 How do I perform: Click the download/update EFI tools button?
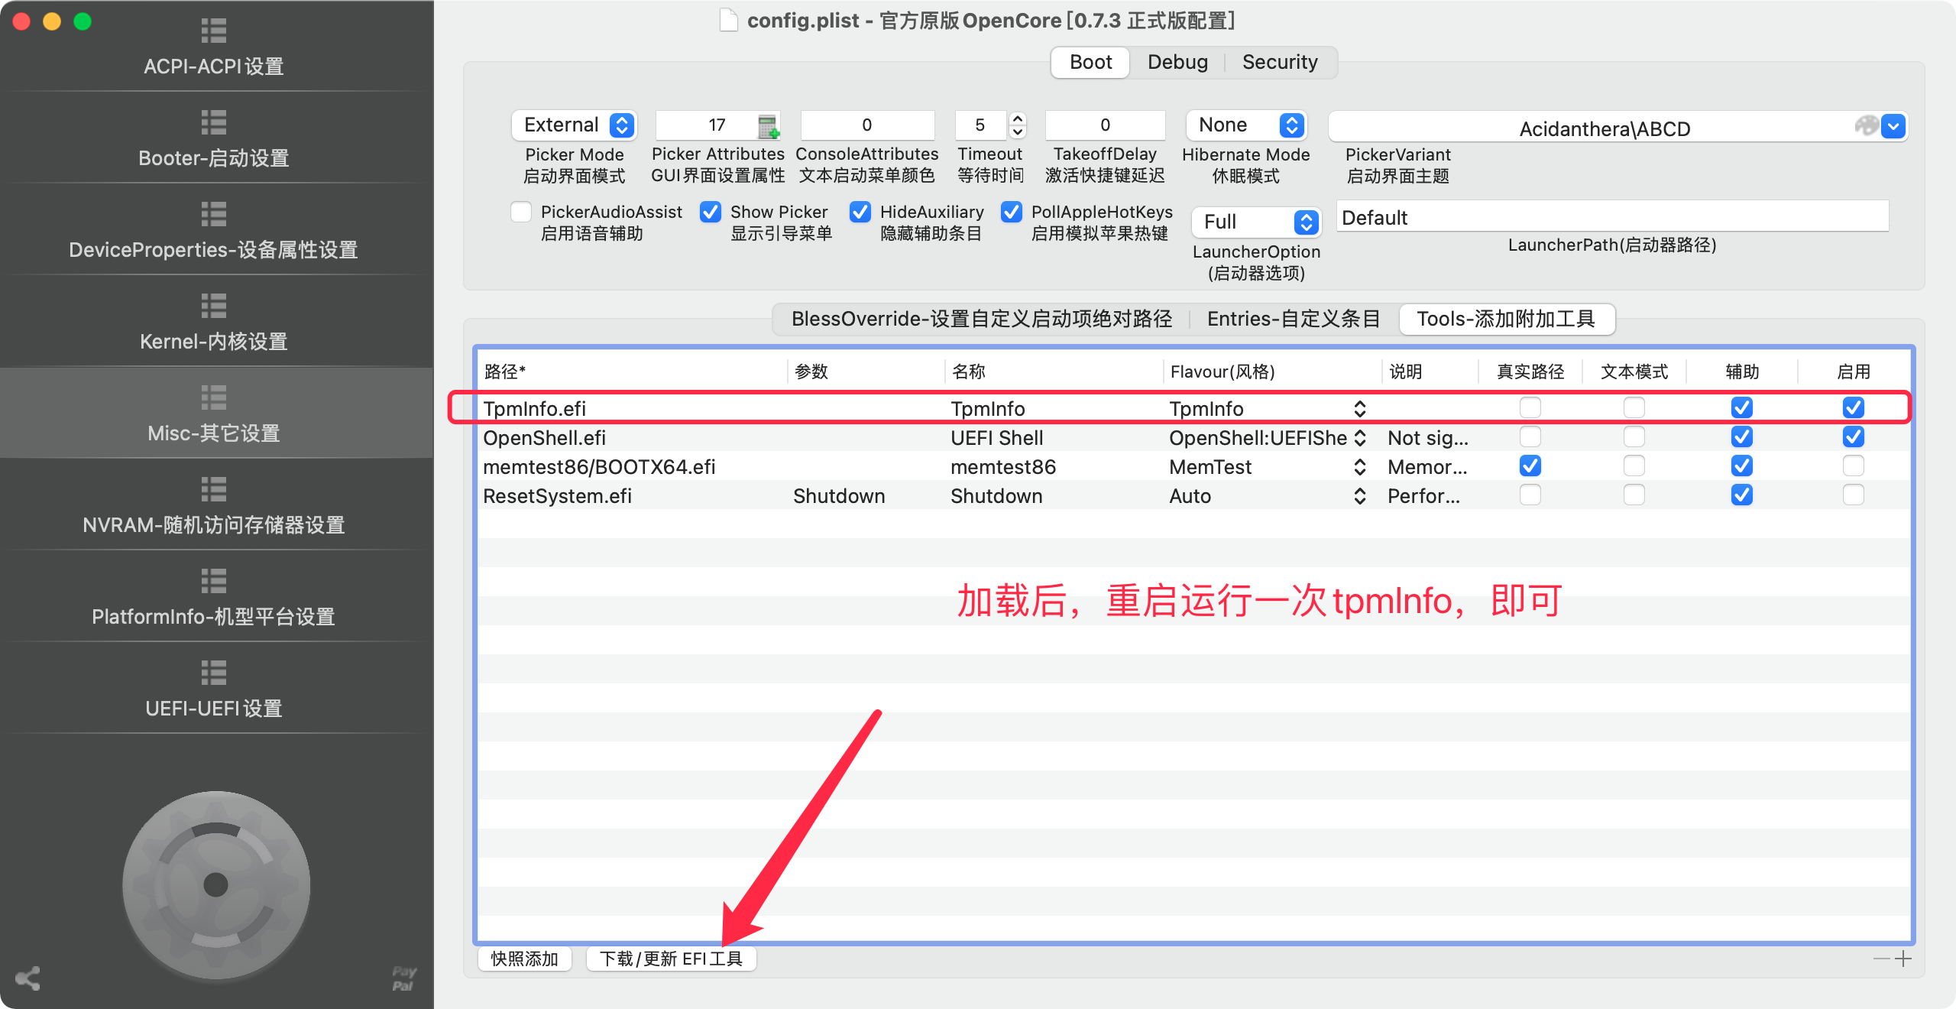click(671, 959)
